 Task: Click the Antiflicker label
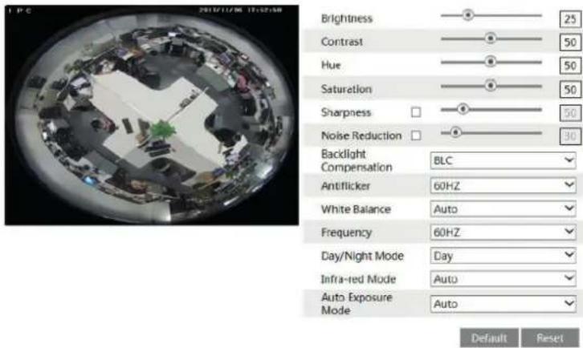[345, 186]
